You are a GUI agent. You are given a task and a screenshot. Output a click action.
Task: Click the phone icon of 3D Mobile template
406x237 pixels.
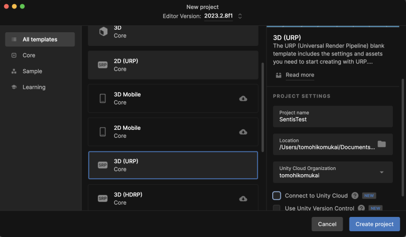click(103, 98)
